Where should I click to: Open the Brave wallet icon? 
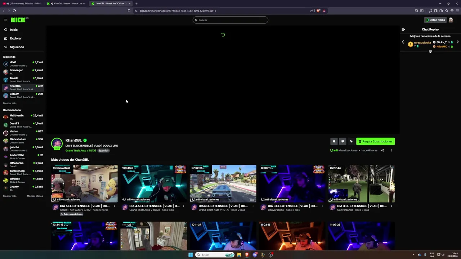(441, 11)
